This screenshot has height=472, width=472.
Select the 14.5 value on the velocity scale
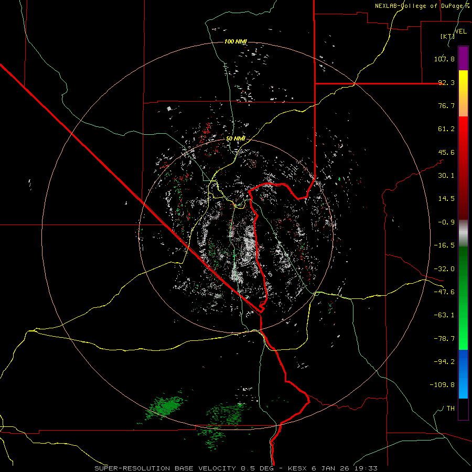[446, 199]
